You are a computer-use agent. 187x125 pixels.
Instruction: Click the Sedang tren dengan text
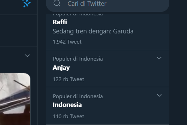coord(82,31)
